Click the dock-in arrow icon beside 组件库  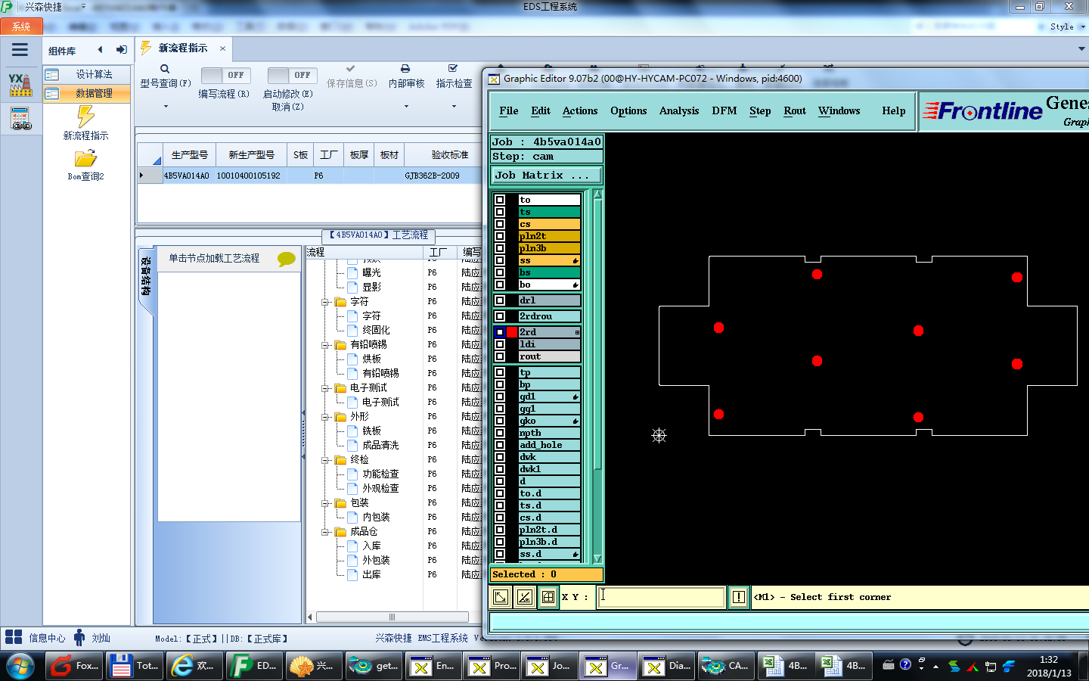tap(121, 50)
